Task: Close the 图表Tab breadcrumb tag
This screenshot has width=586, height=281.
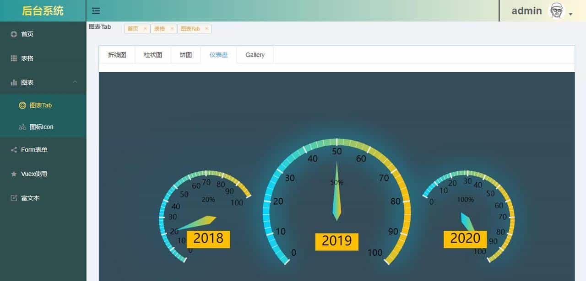Action: [206, 28]
